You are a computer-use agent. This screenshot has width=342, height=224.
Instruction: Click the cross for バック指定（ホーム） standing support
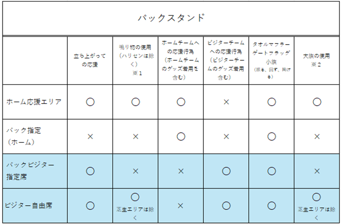90,136
